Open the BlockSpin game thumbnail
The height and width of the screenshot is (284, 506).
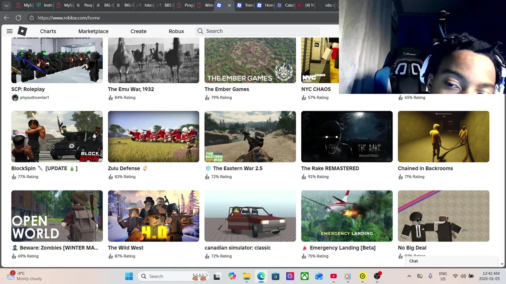point(57,136)
